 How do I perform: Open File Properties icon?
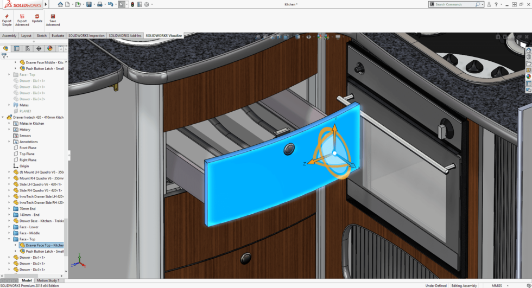tap(140, 4)
